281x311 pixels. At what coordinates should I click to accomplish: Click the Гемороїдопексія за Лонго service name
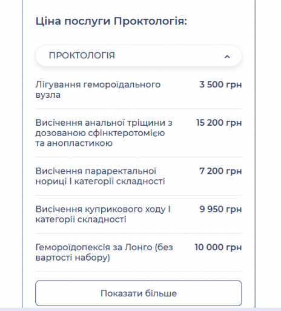click(104, 252)
